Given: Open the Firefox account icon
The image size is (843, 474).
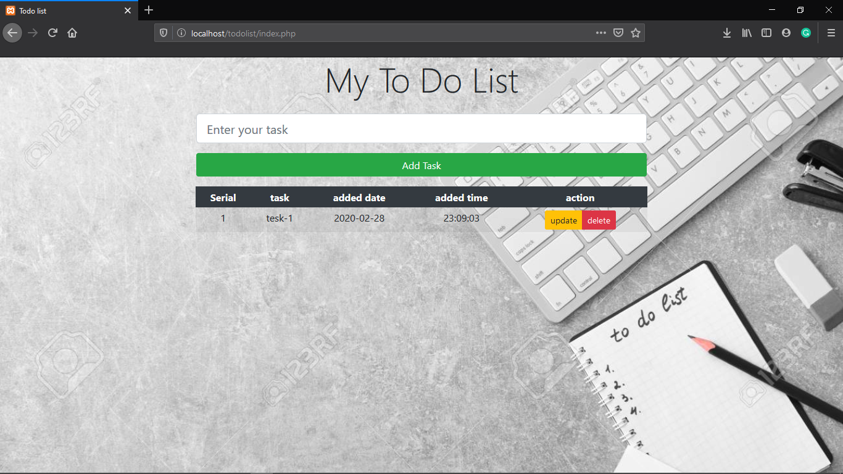Looking at the screenshot, I should click(x=786, y=33).
